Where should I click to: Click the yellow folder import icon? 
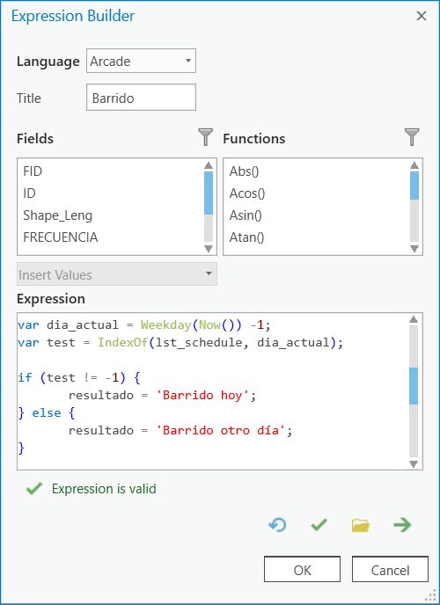361,525
